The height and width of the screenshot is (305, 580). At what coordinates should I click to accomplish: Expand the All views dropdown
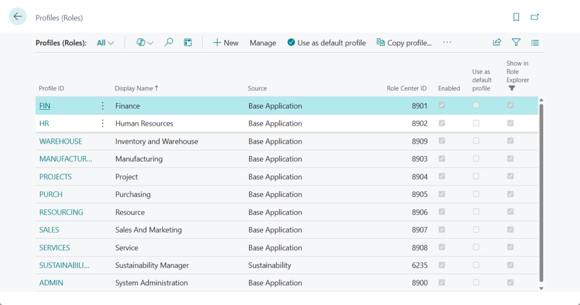pos(105,42)
